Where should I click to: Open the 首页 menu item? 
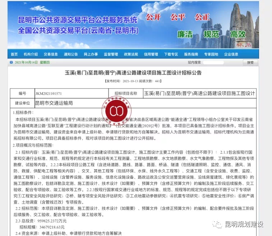point(14,54)
